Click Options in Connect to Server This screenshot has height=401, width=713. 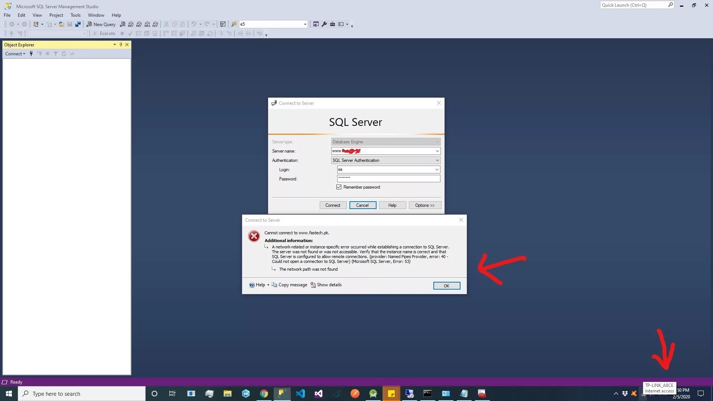pyautogui.click(x=424, y=205)
